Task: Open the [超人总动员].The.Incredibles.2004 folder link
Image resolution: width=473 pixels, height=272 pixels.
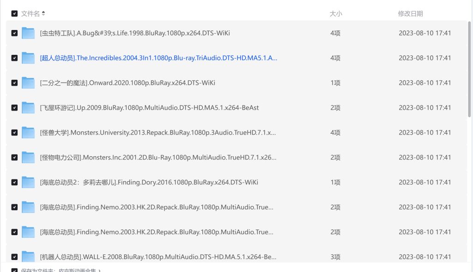Action: [158, 58]
